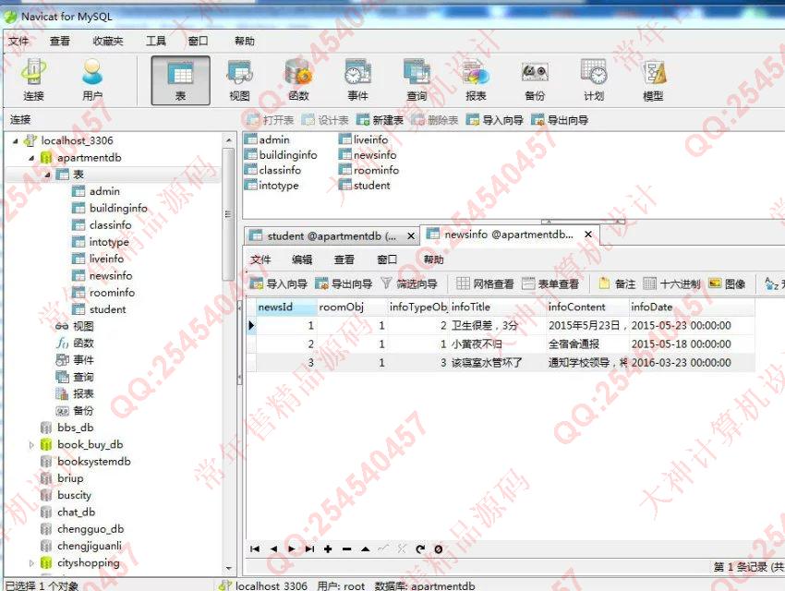Open the 计划 (Schedule) toolbar icon

pos(594,80)
